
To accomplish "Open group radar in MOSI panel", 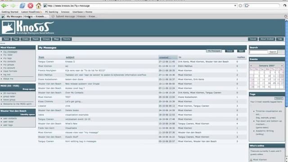I will pyautogui.click(x=9, y=96).
